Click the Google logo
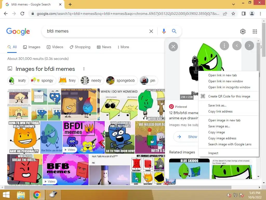 tap(18, 32)
